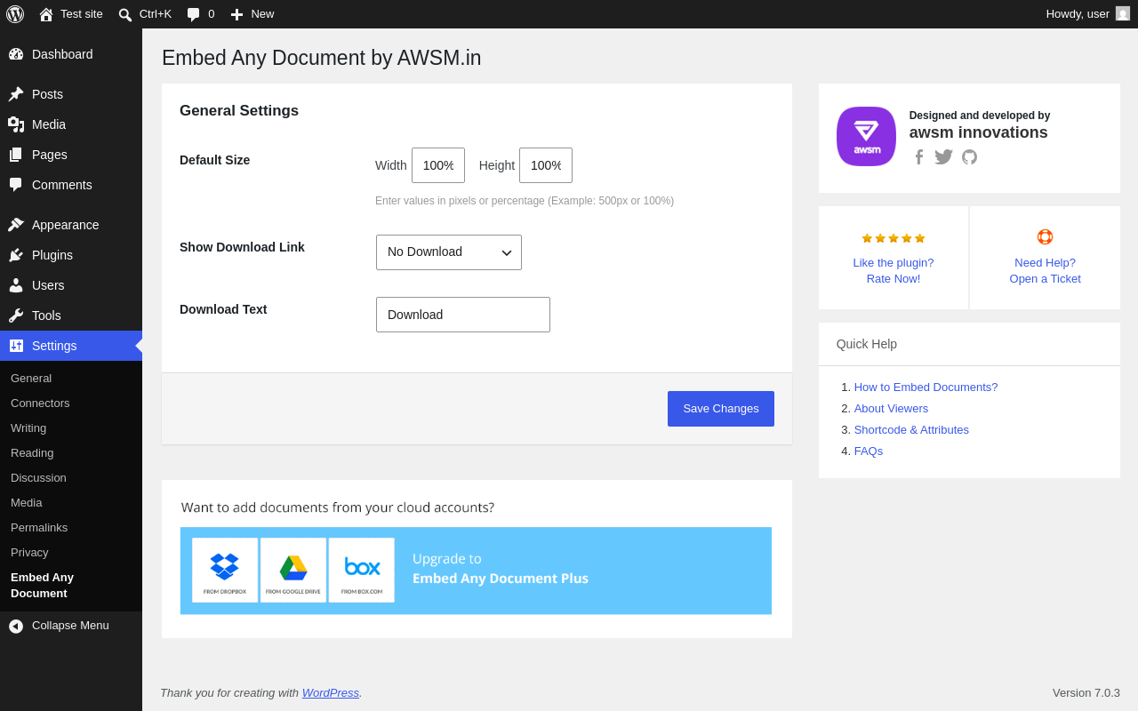Focus the Height input field
The width and height of the screenshot is (1138, 711).
[546, 165]
